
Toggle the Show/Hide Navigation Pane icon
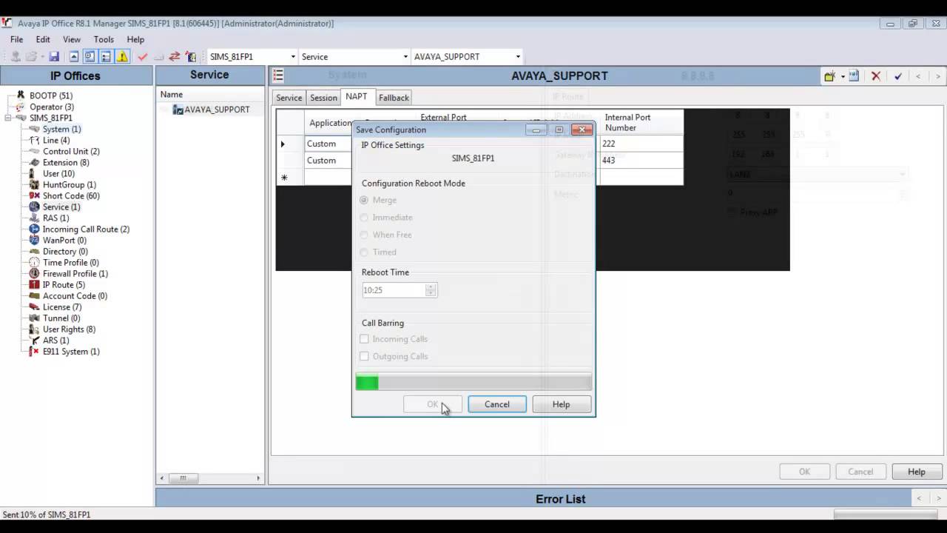[90, 56]
